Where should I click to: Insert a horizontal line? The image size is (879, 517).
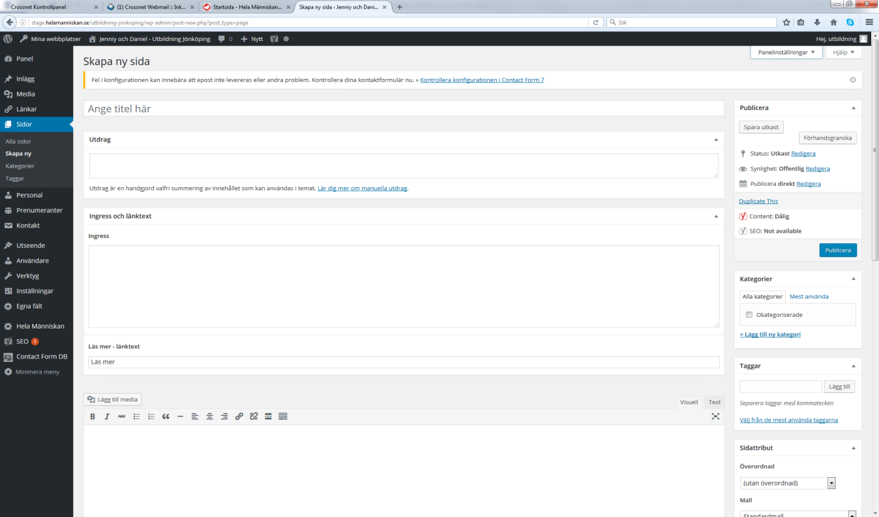[x=180, y=416]
